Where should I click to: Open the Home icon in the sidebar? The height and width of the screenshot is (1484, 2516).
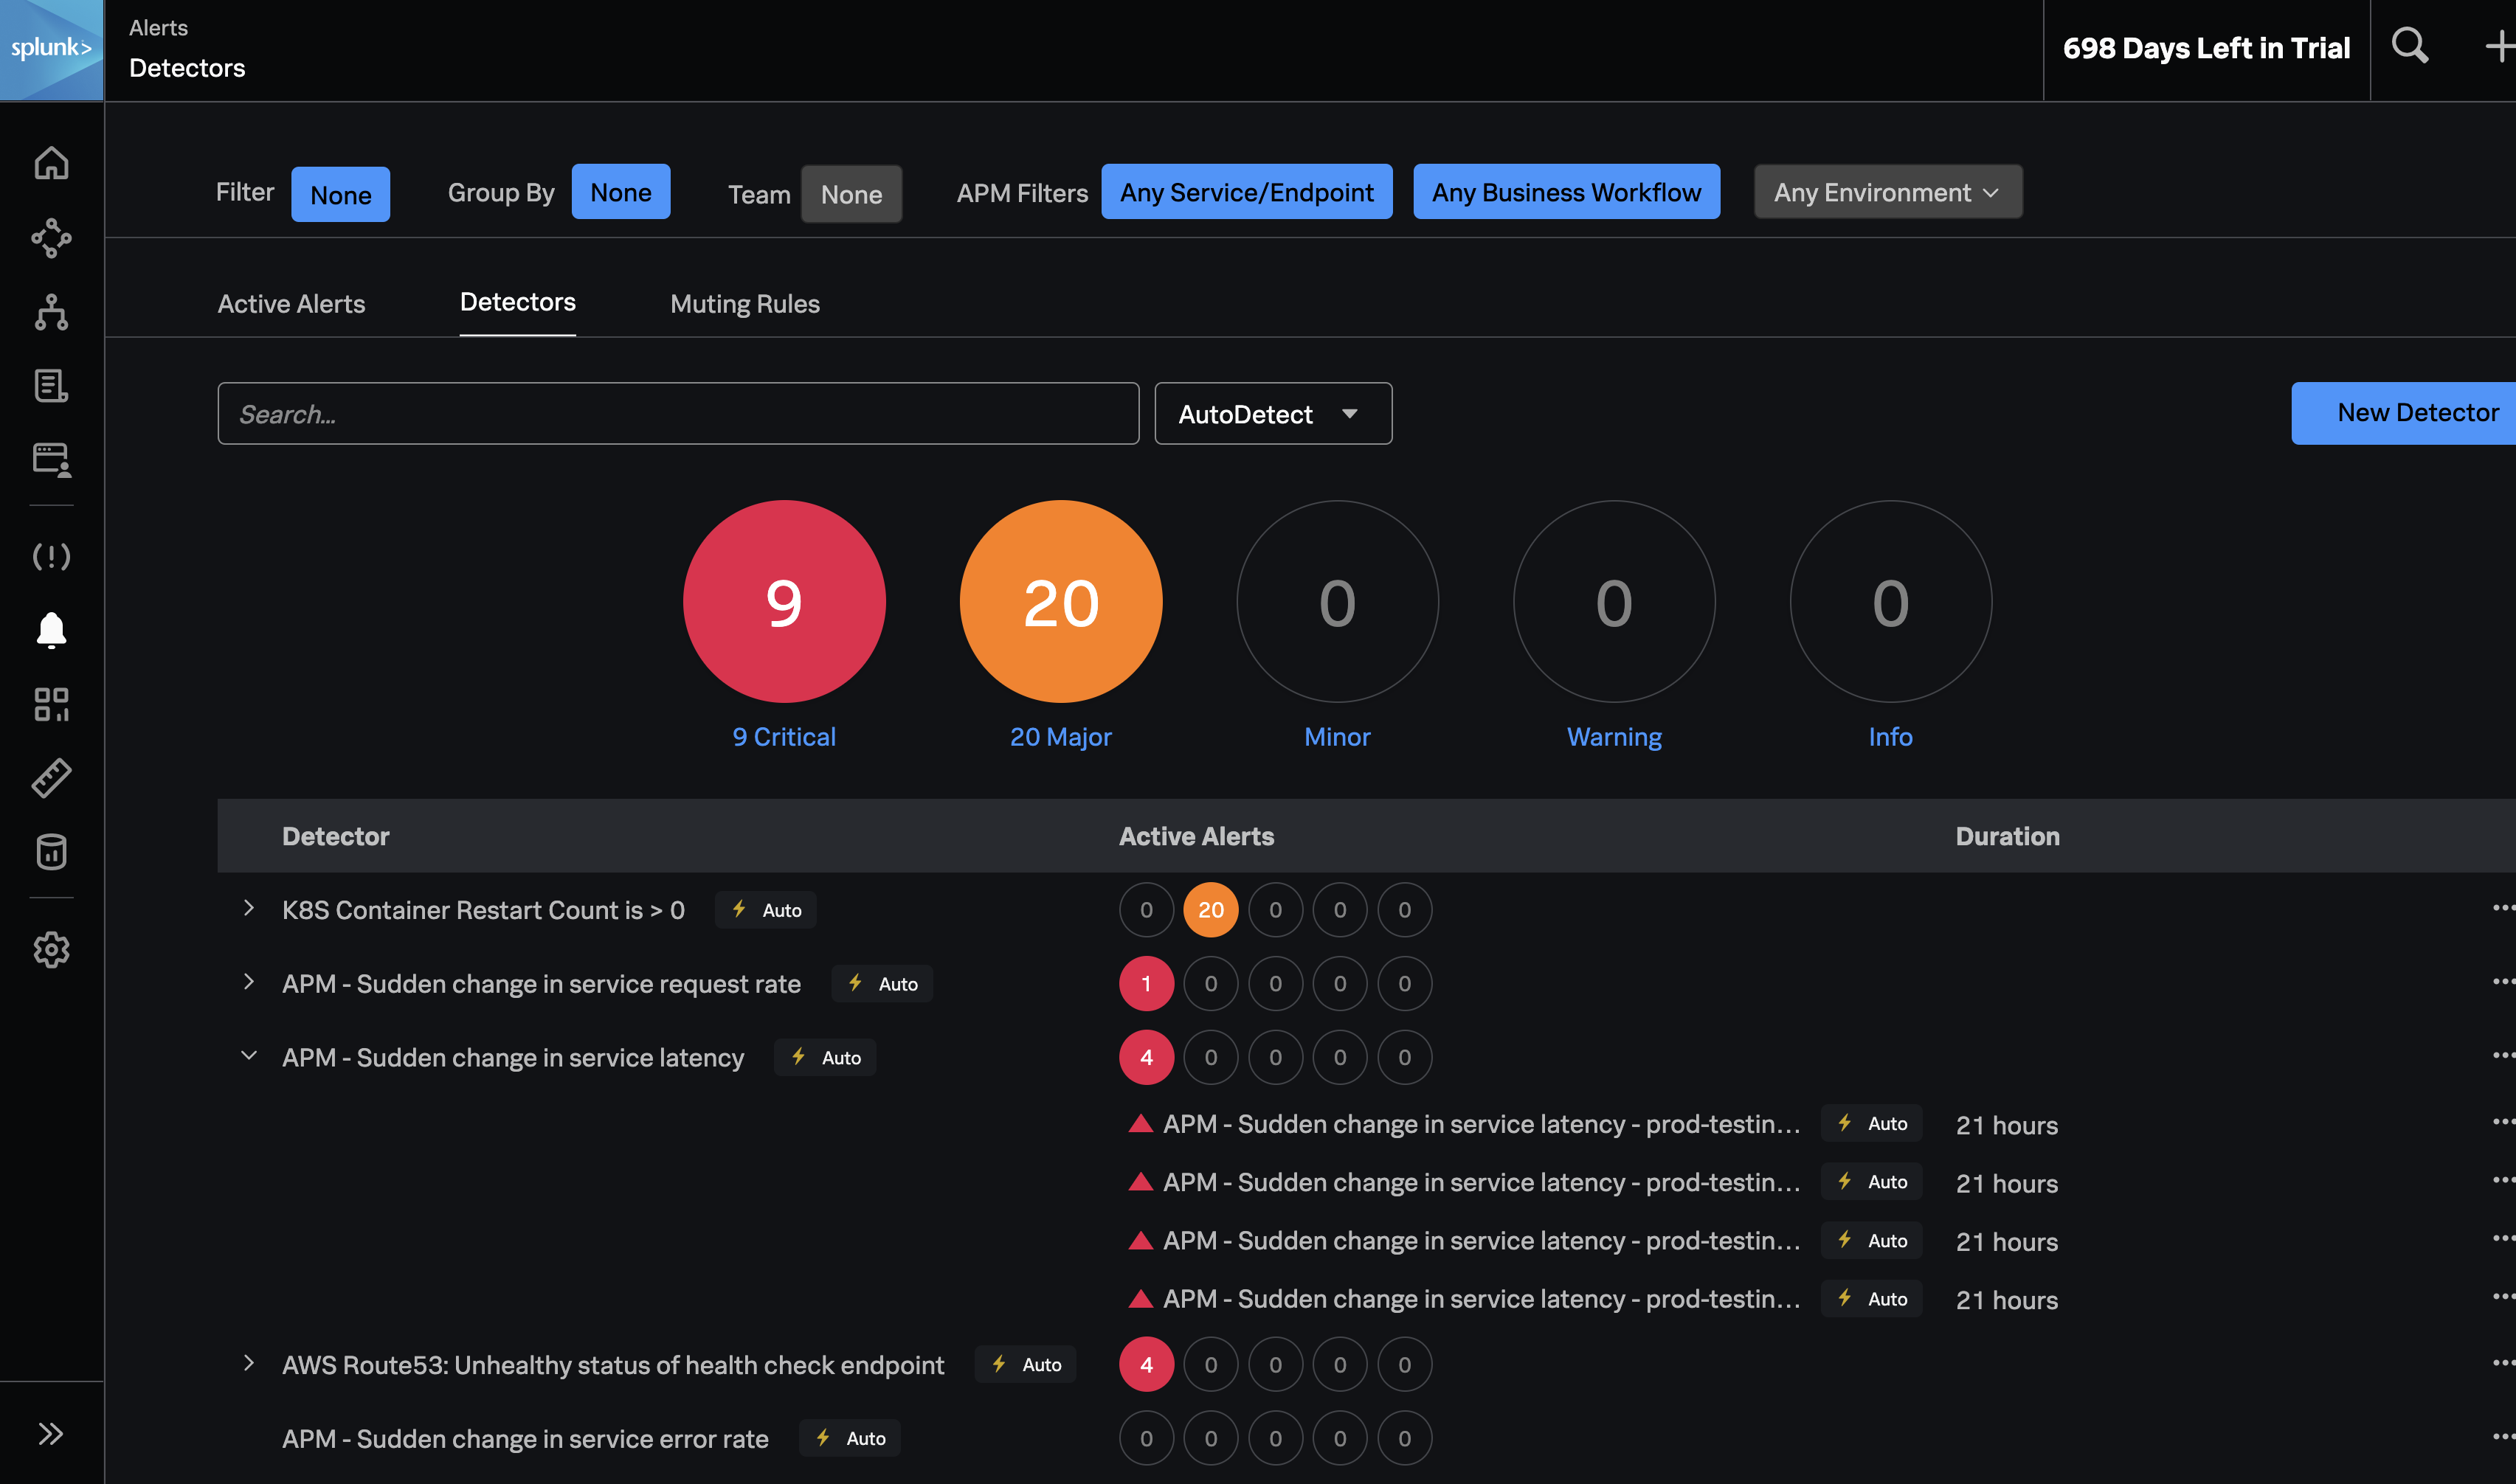[x=51, y=163]
